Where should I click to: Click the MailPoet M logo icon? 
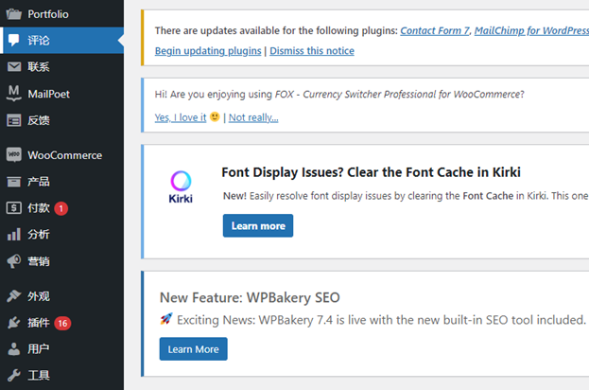(x=14, y=93)
